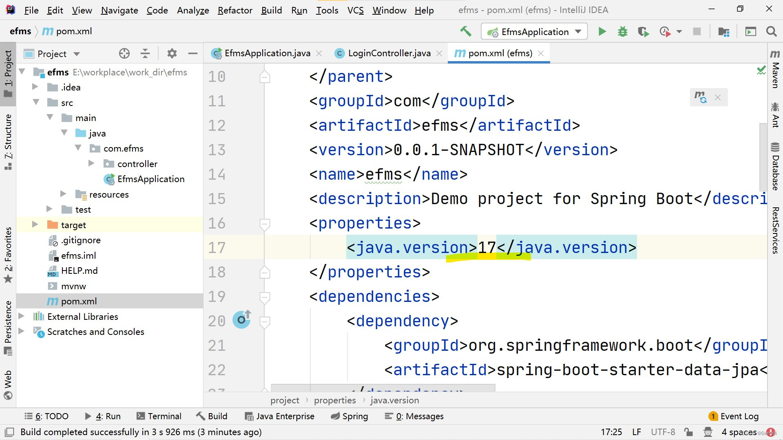Open the VCS menu

(355, 10)
